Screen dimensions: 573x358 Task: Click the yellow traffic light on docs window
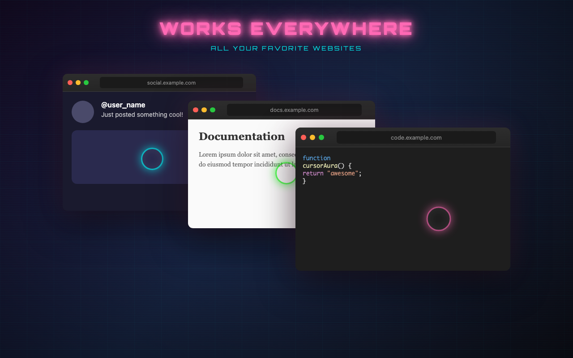204,110
